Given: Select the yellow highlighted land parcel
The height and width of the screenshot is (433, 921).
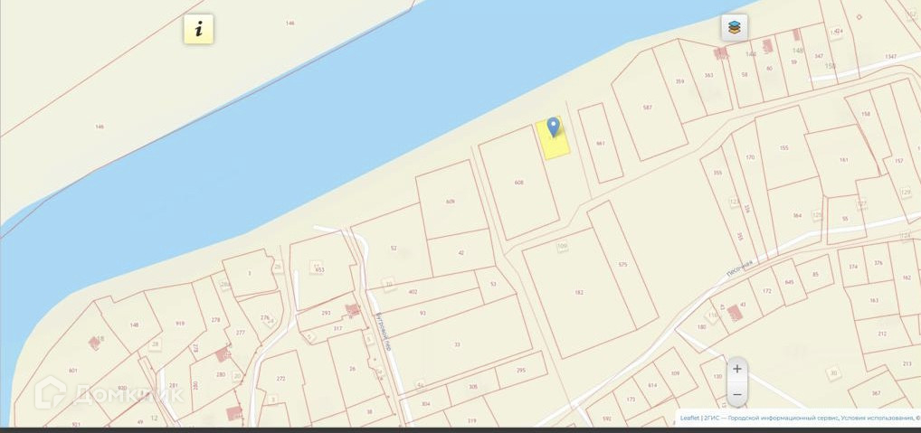Looking at the screenshot, I should coord(553,139).
